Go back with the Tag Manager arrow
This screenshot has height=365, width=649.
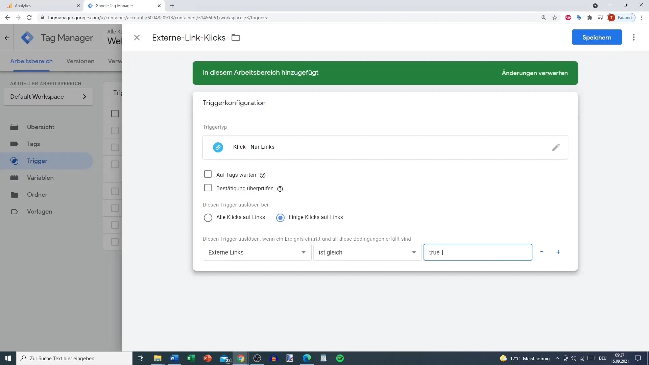(7, 38)
